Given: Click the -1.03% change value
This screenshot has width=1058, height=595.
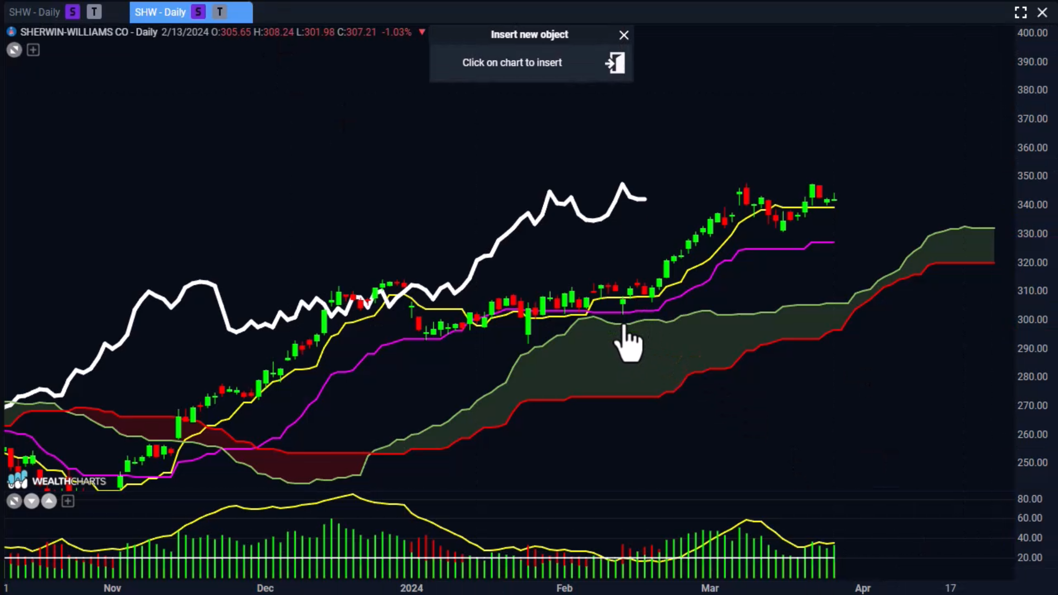Looking at the screenshot, I should (397, 32).
